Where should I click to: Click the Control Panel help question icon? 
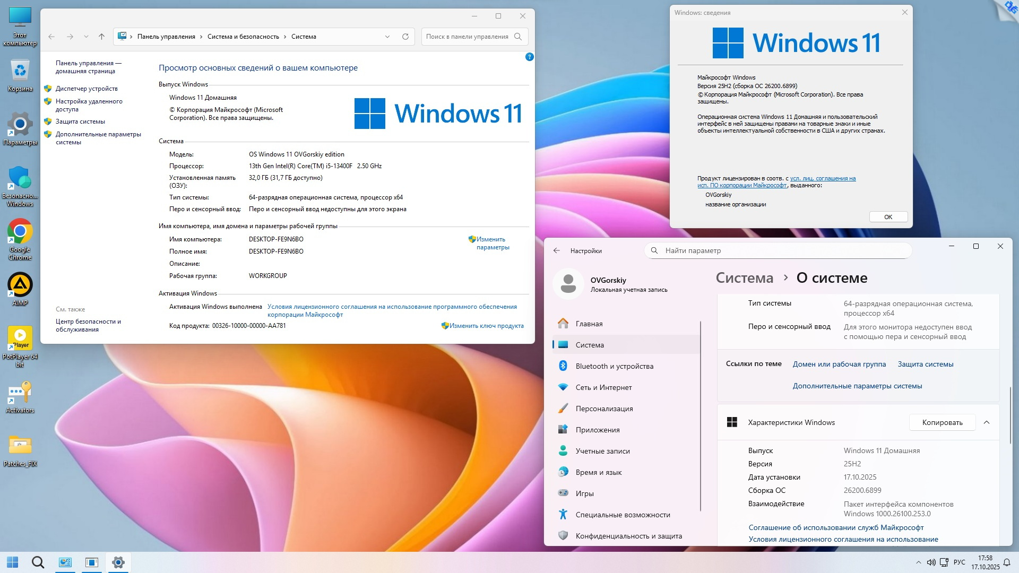tap(529, 57)
